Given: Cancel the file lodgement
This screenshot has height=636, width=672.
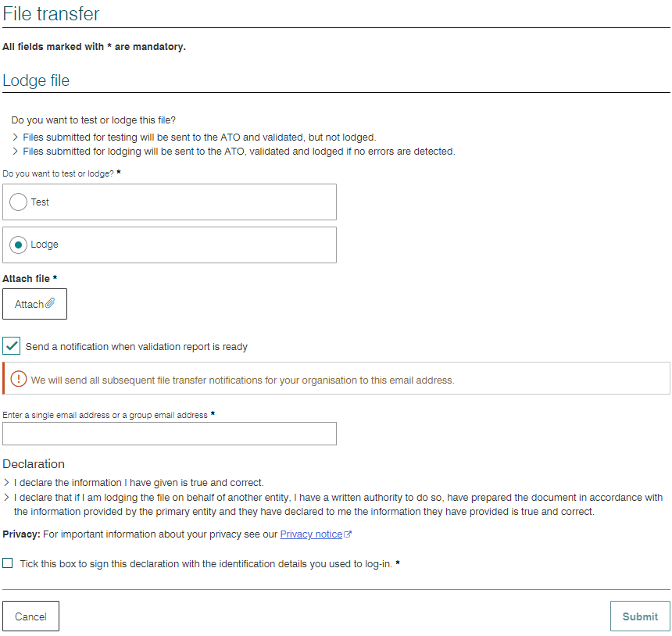Looking at the screenshot, I should point(30,616).
